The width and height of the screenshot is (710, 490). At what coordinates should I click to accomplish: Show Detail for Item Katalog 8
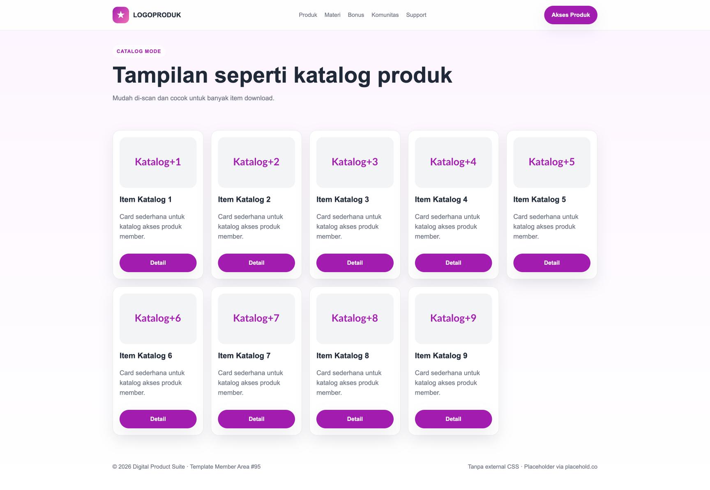pyautogui.click(x=355, y=419)
